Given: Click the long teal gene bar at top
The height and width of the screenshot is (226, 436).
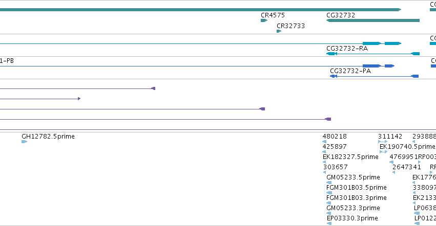Looking at the screenshot, I should coord(200,10).
